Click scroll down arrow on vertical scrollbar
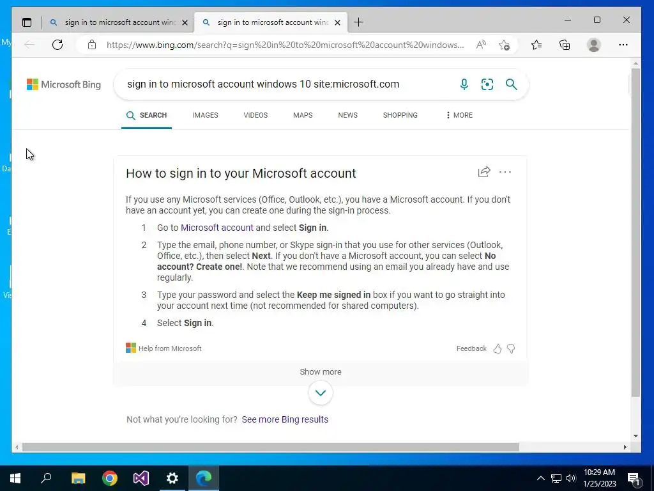 [x=635, y=436]
